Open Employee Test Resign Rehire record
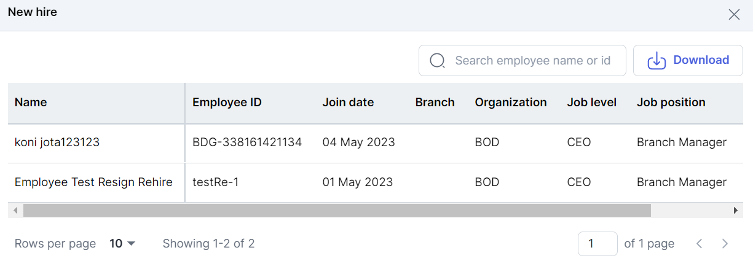 coord(93,182)
